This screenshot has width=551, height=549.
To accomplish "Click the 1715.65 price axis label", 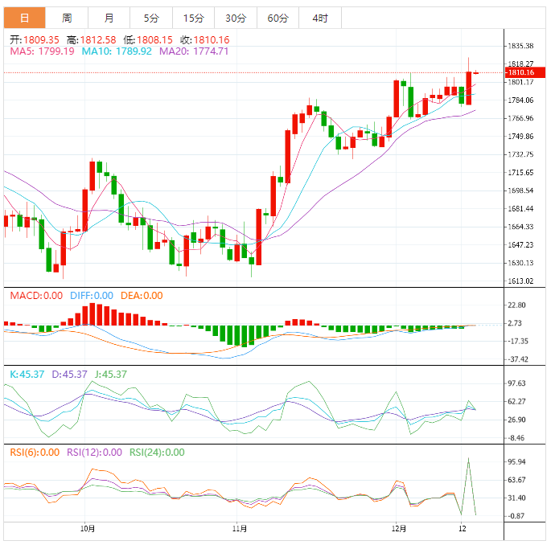I will [520, 173].
